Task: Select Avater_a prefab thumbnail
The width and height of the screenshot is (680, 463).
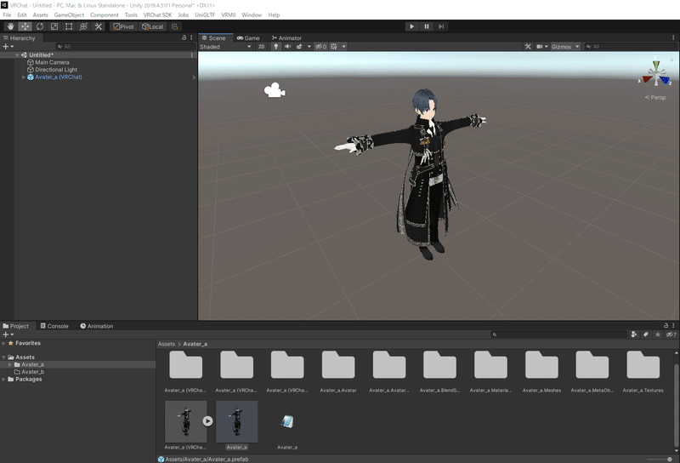Action: (x=236, y=421)
